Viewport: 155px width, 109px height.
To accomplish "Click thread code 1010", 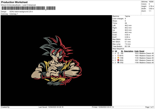I will click(x=137, y=53).
